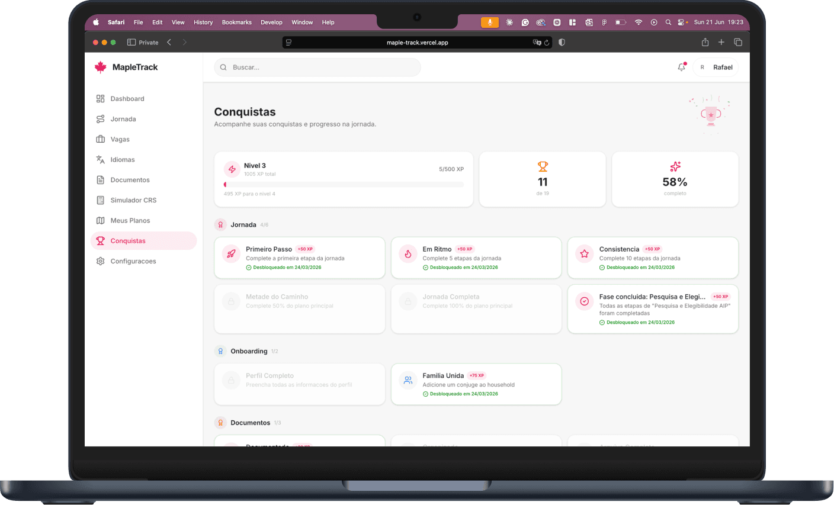Screen dimensions: 834x505
Task: Click the star icon on Consistencia
Action: coord(584,253)
